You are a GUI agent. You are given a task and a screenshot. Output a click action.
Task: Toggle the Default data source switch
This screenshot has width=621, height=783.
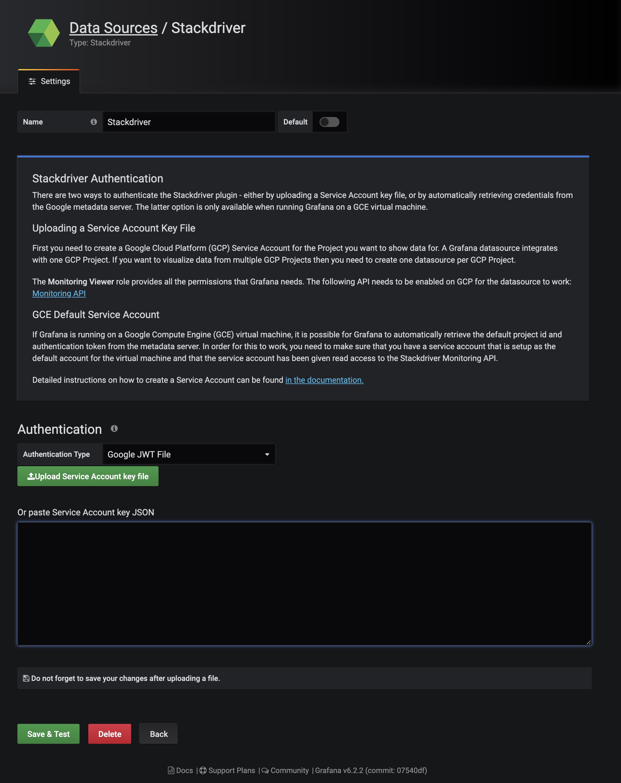(x=329, y=122)
